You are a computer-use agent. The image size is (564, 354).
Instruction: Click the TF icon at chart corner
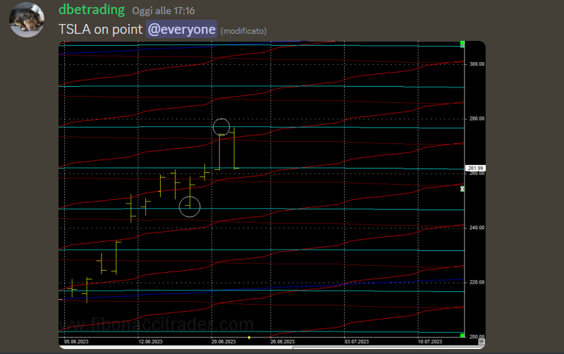(482, 342)
